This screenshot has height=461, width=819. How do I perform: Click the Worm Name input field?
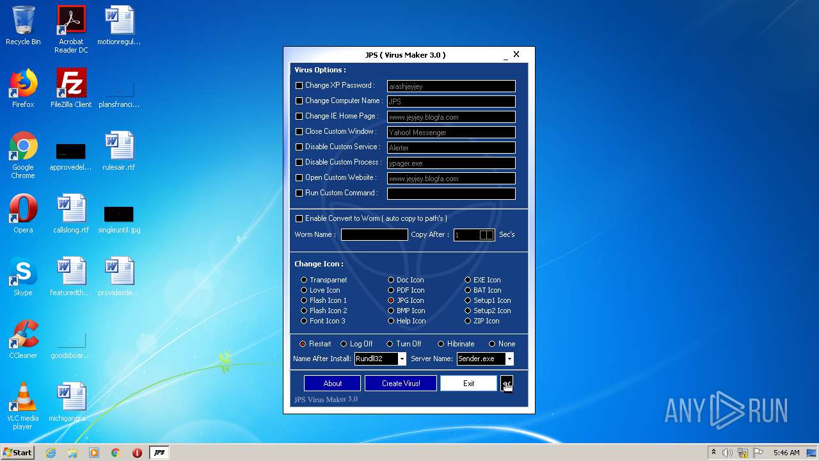(374, 235)
